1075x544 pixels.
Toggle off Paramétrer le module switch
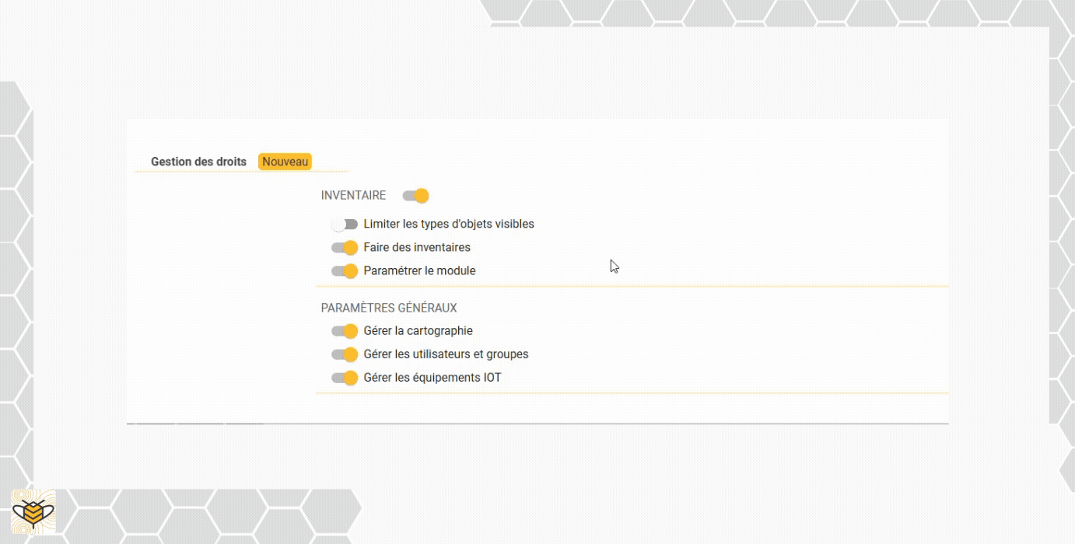(x=345, y=271)
